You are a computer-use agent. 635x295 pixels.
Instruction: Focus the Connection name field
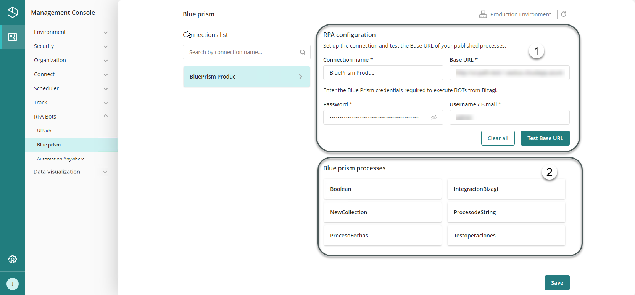pyautogui.click(x=383, y=73)
